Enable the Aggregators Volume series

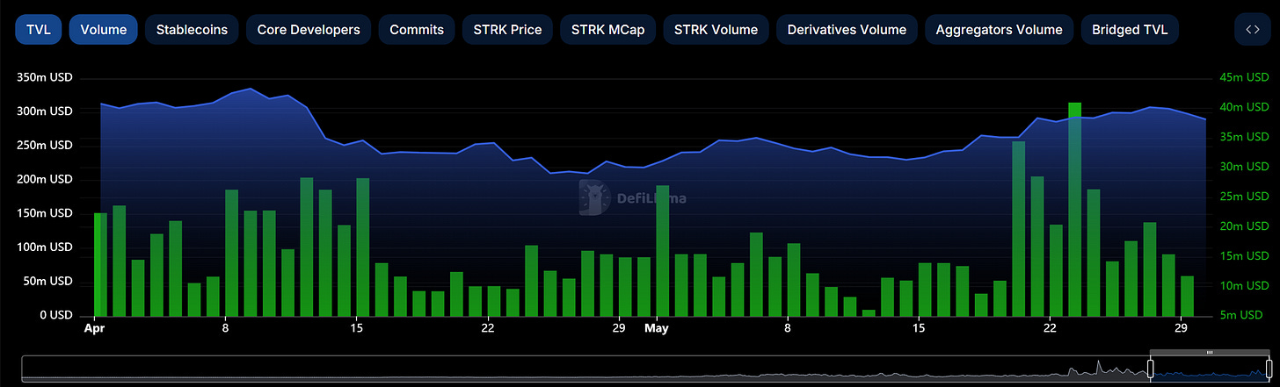pos(999,29)
